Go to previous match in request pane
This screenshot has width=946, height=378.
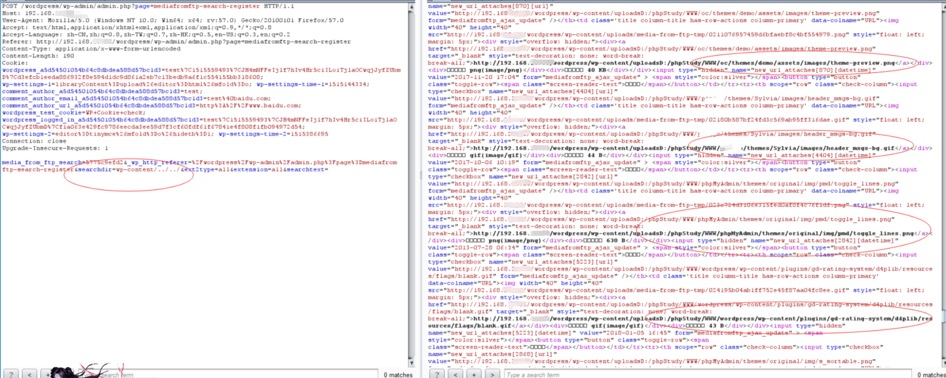(30, 375)
